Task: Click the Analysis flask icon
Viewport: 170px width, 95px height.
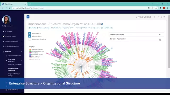Action: tap(4, 51)
